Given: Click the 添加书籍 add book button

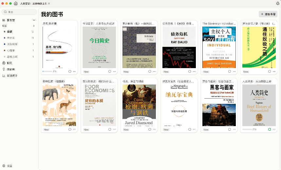Looking at the screenshot, I should pos(268,14).
